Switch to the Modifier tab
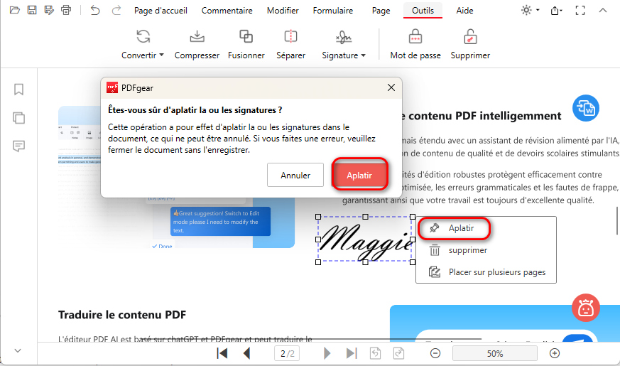The image size is (620, 366). click(x=283, y=11)
